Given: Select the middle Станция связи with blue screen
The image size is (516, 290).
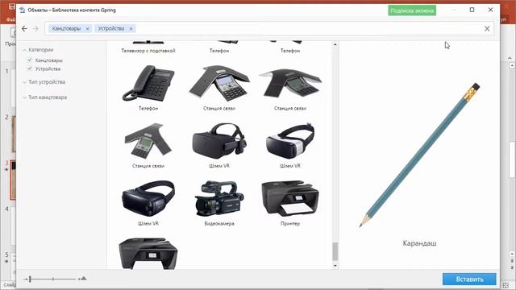Looking at the screenshot, I should (219, 83).
